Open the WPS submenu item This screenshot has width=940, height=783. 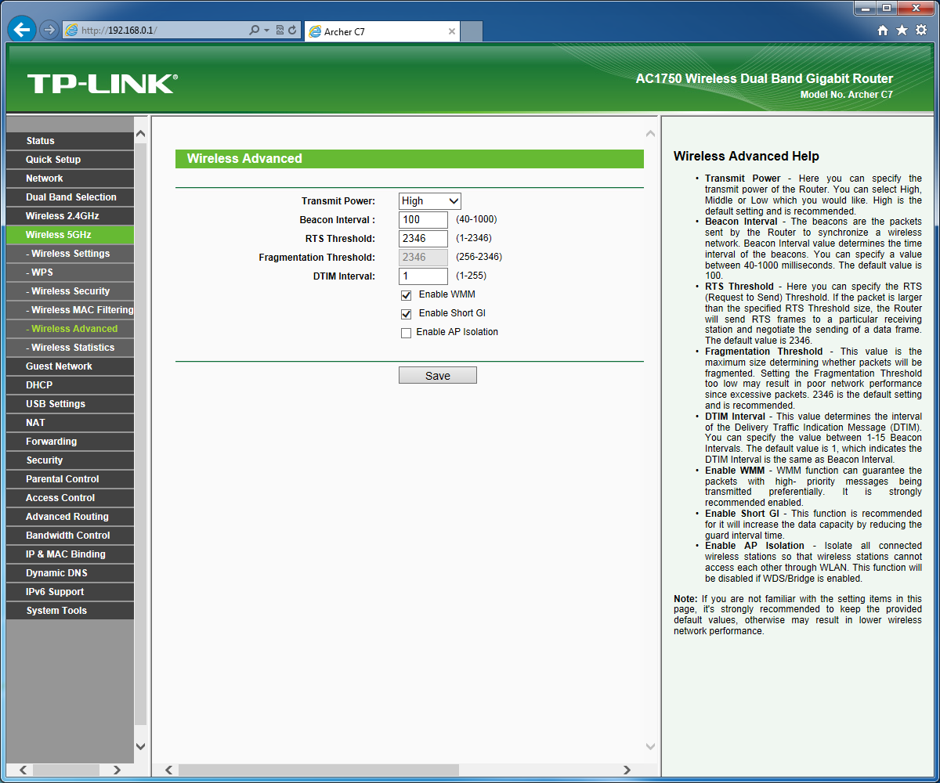coord(70,272)
